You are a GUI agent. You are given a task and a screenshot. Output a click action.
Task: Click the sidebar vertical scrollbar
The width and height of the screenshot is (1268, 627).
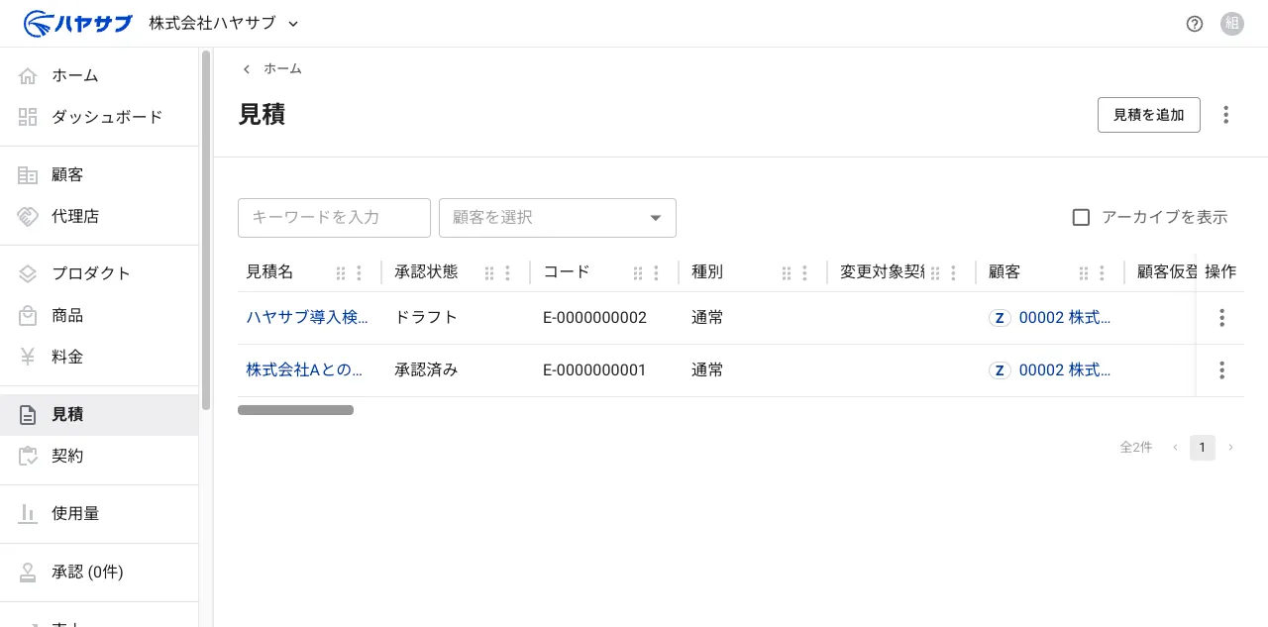click(206, 230)
